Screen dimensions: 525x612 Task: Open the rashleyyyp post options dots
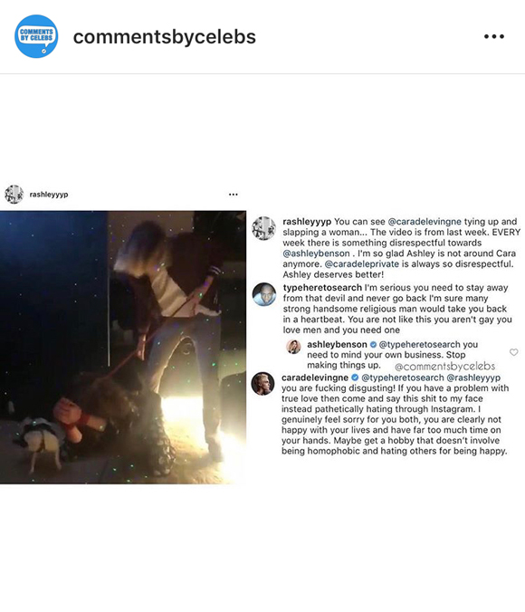(234, 195)
